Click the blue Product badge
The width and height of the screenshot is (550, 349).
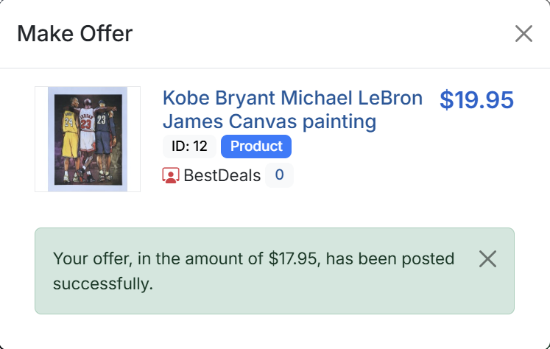tap(256, 147)
